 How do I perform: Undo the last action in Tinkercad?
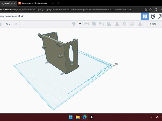[8, 24]
